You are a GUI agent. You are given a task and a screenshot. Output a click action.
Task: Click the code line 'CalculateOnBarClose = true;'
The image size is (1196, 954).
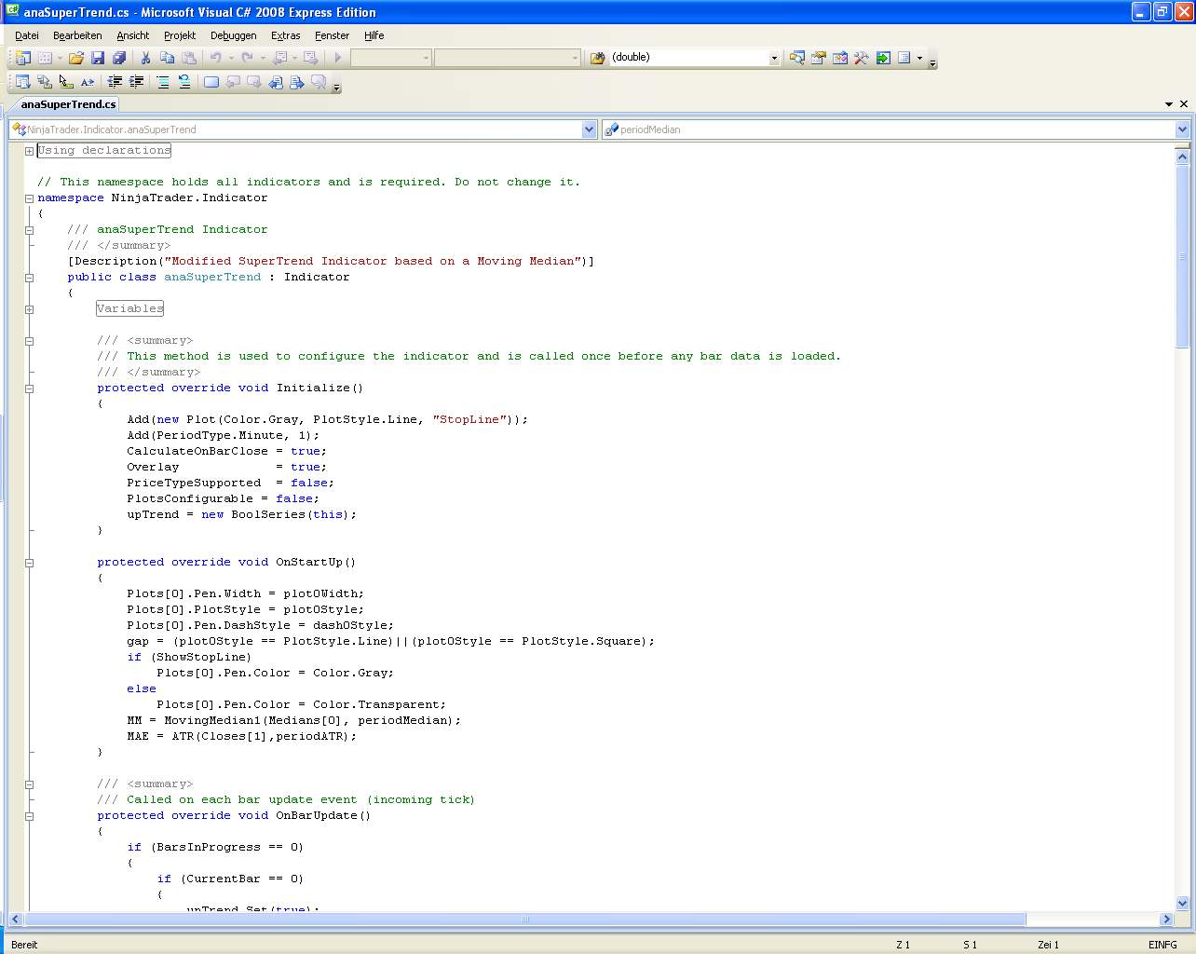[227, 452]
